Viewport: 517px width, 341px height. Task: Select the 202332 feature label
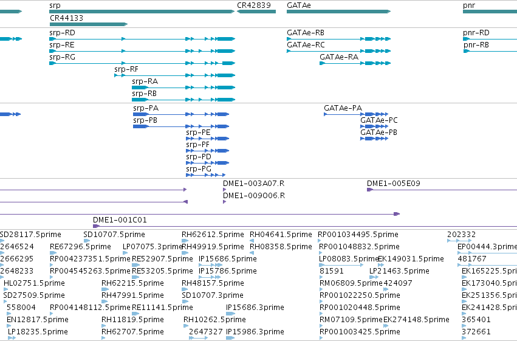(x=461, y=235)
